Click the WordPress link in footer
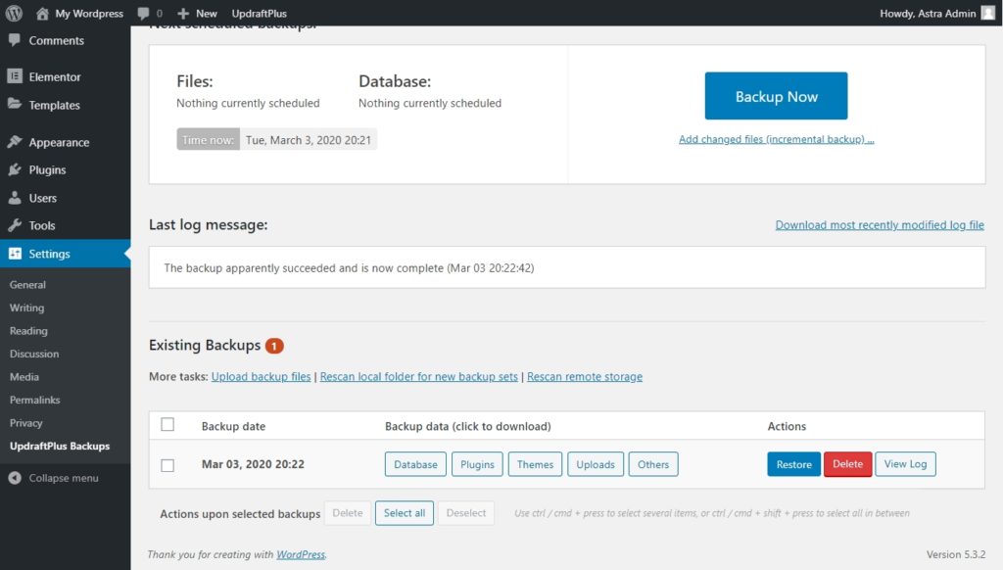The height and width of the screenshot is (570, 1003). pyautogui.click(x=301, y=554)
